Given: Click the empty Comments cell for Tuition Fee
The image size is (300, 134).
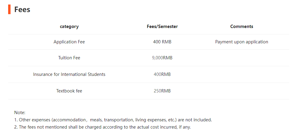Looking at the screenshot, I should tap(242, 58).
